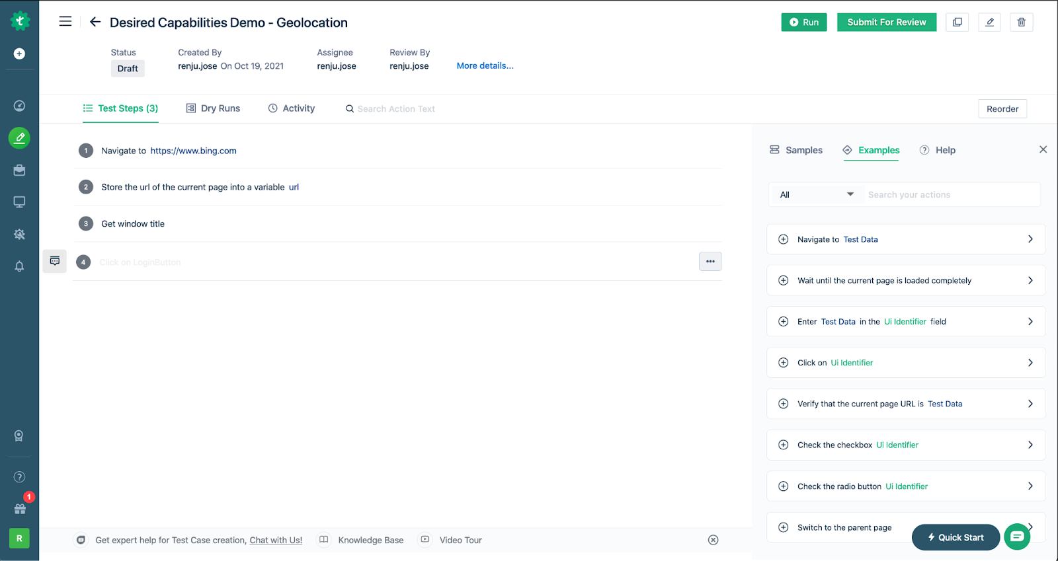Open the https://www.bing.com link in step 1
The height and width of the screenshot is (561, 1058).
[x=193, y=151]
